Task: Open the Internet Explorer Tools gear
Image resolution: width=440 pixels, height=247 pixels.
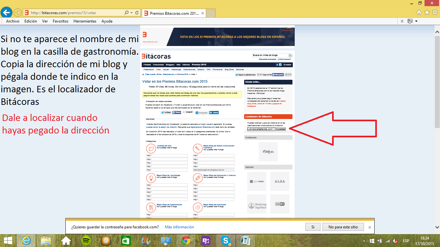Action: click(x=435, y=13)
